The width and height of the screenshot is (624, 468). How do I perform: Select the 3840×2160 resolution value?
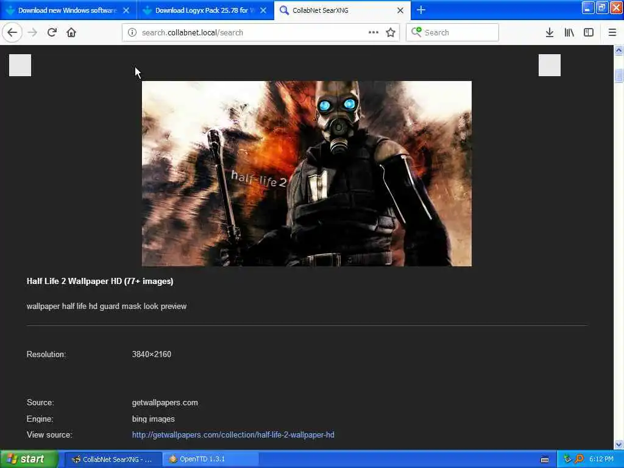click(152, 354)
